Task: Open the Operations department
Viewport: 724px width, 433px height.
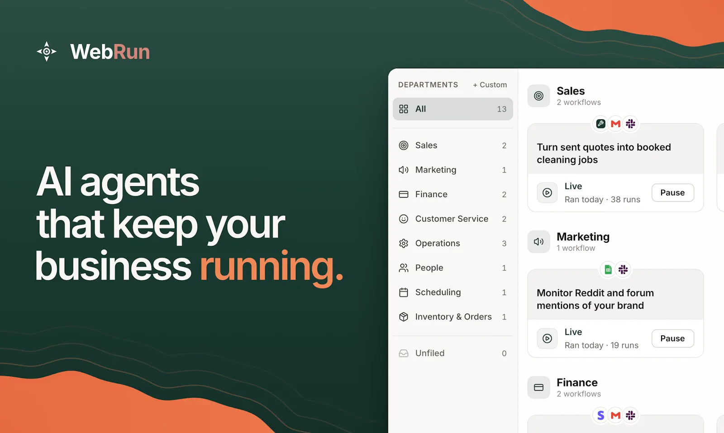Action: pos(452,243)
